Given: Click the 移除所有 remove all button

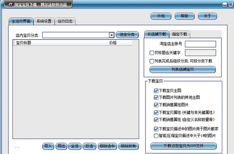Looking at the screenshot, I should [x=129, y=146].
